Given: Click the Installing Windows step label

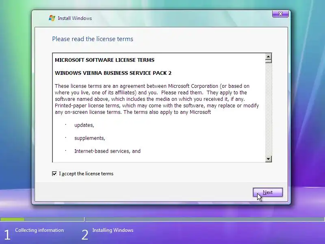Looking at the screenshot, I should pyautogui.click(x=113, y=230).
